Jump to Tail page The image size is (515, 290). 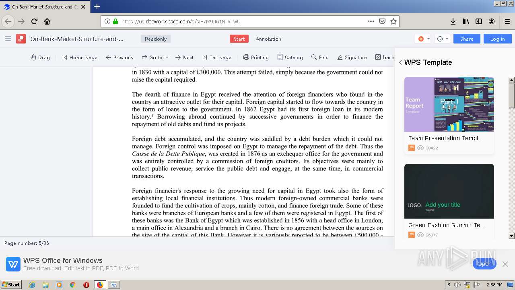click(x=216, y=57)
